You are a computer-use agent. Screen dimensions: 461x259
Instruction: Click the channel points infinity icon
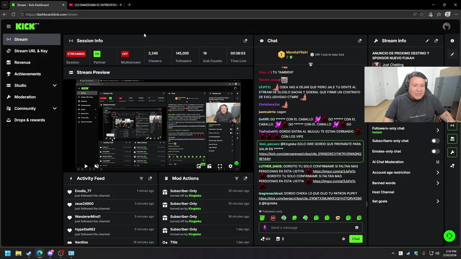coord(265,239)
